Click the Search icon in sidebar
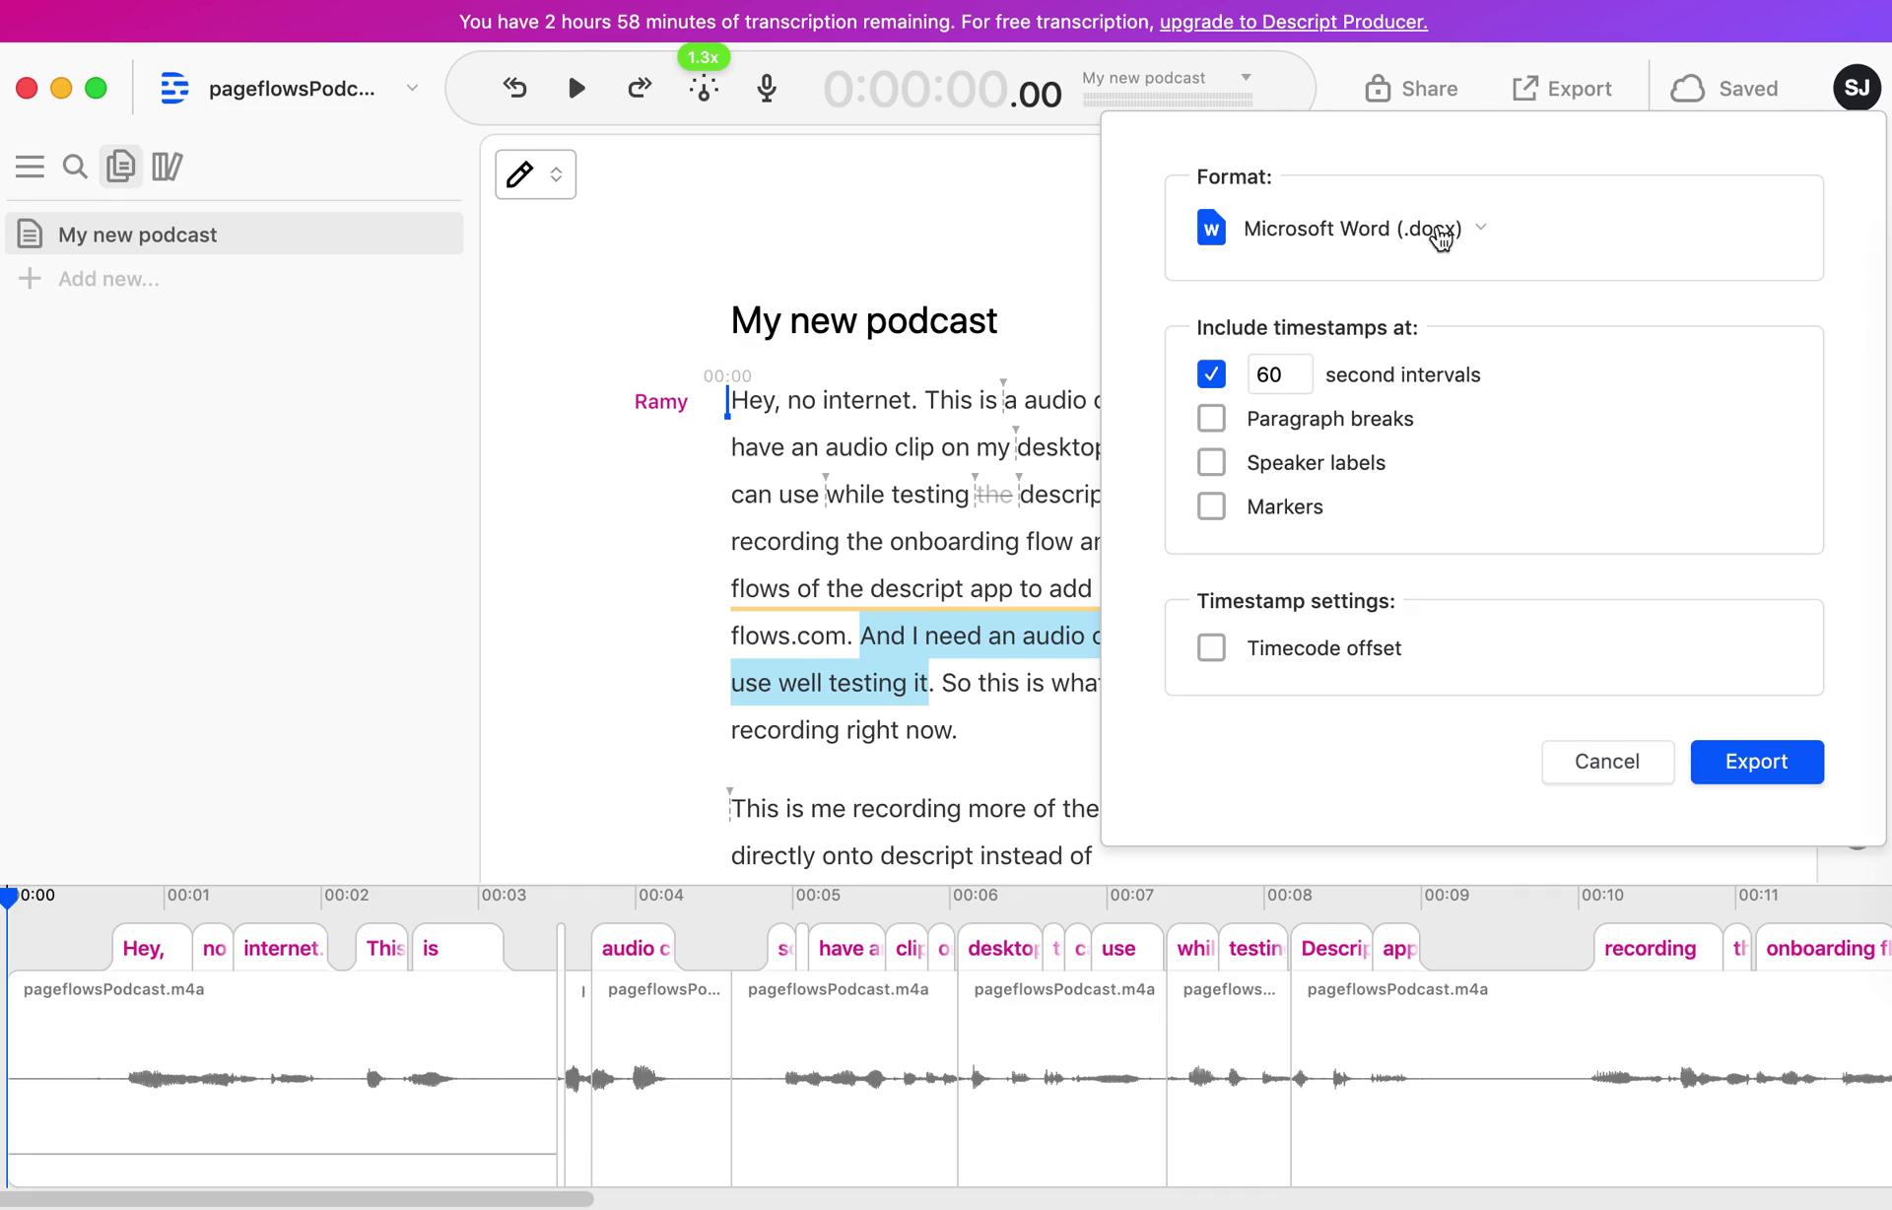The width and height of the screenshot is (1892, 1210). tap(75, 166)
